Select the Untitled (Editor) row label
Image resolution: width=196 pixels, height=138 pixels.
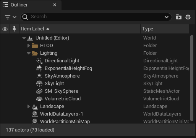pyautogui.click(x=52, y=38)
